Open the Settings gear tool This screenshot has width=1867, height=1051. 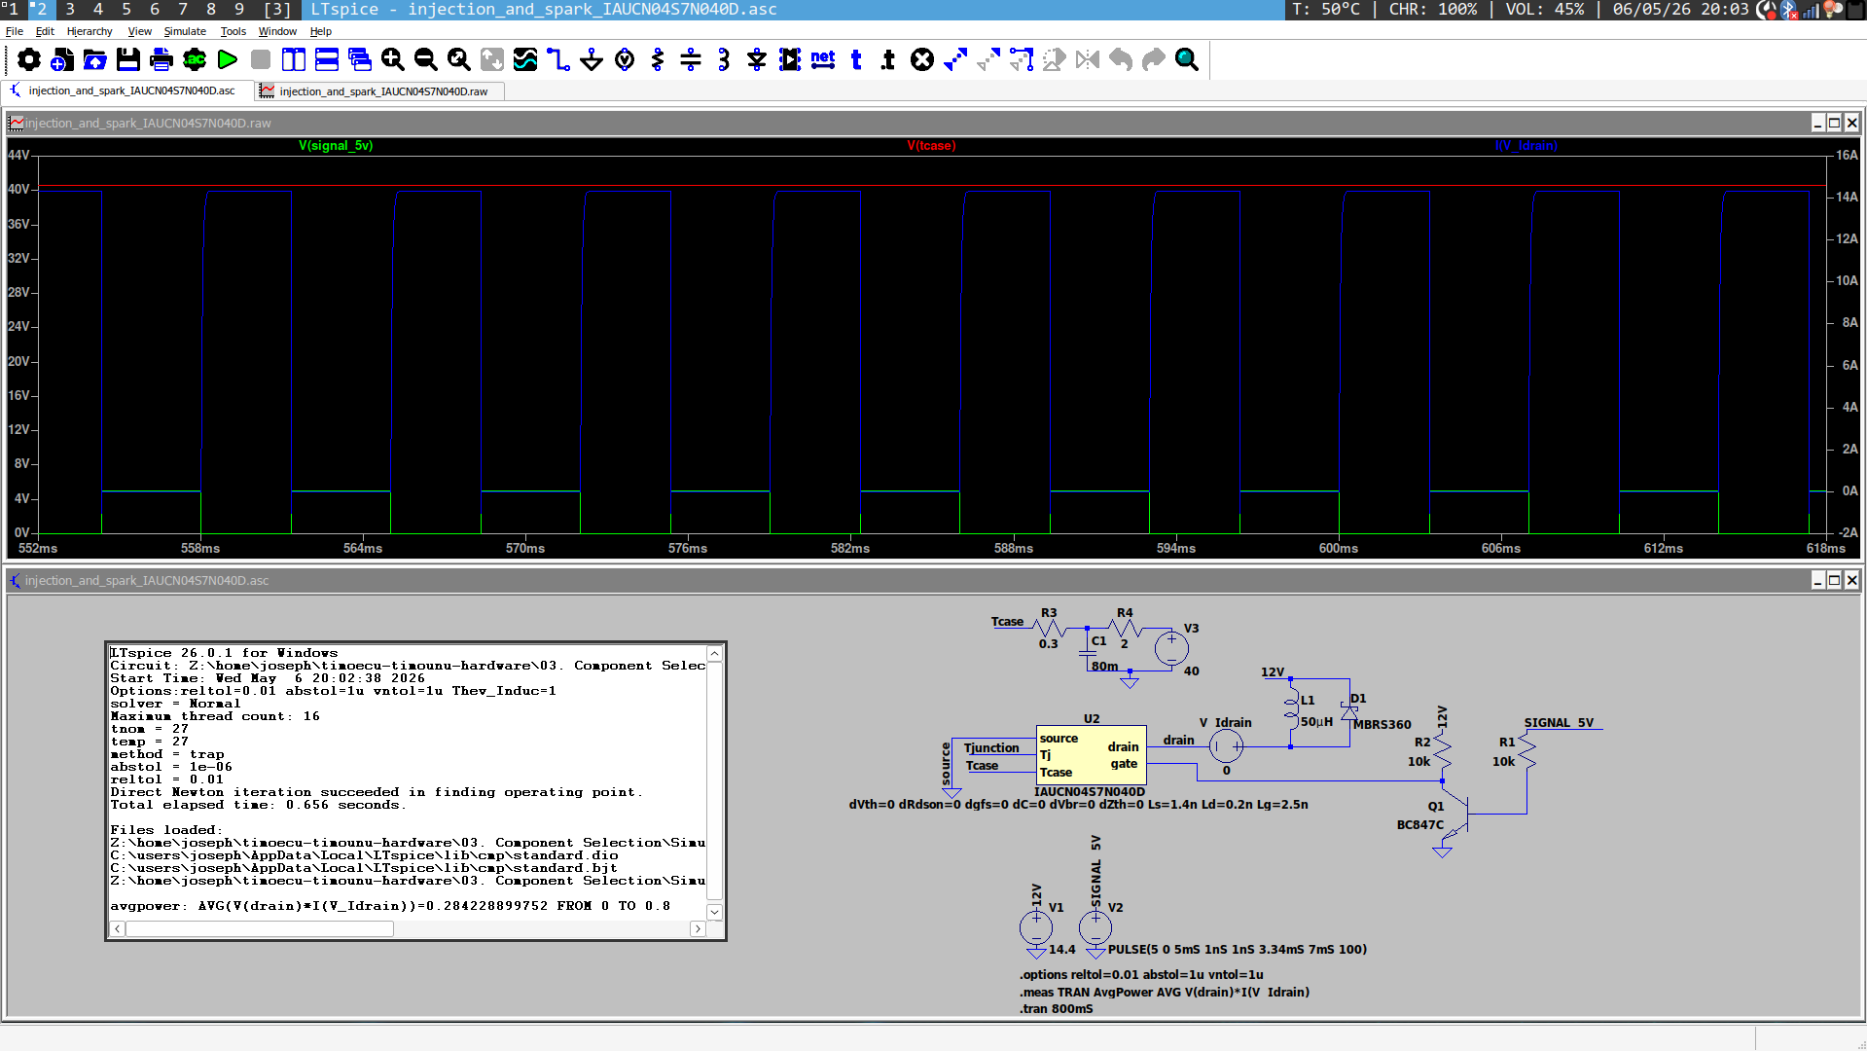(29, 60)
